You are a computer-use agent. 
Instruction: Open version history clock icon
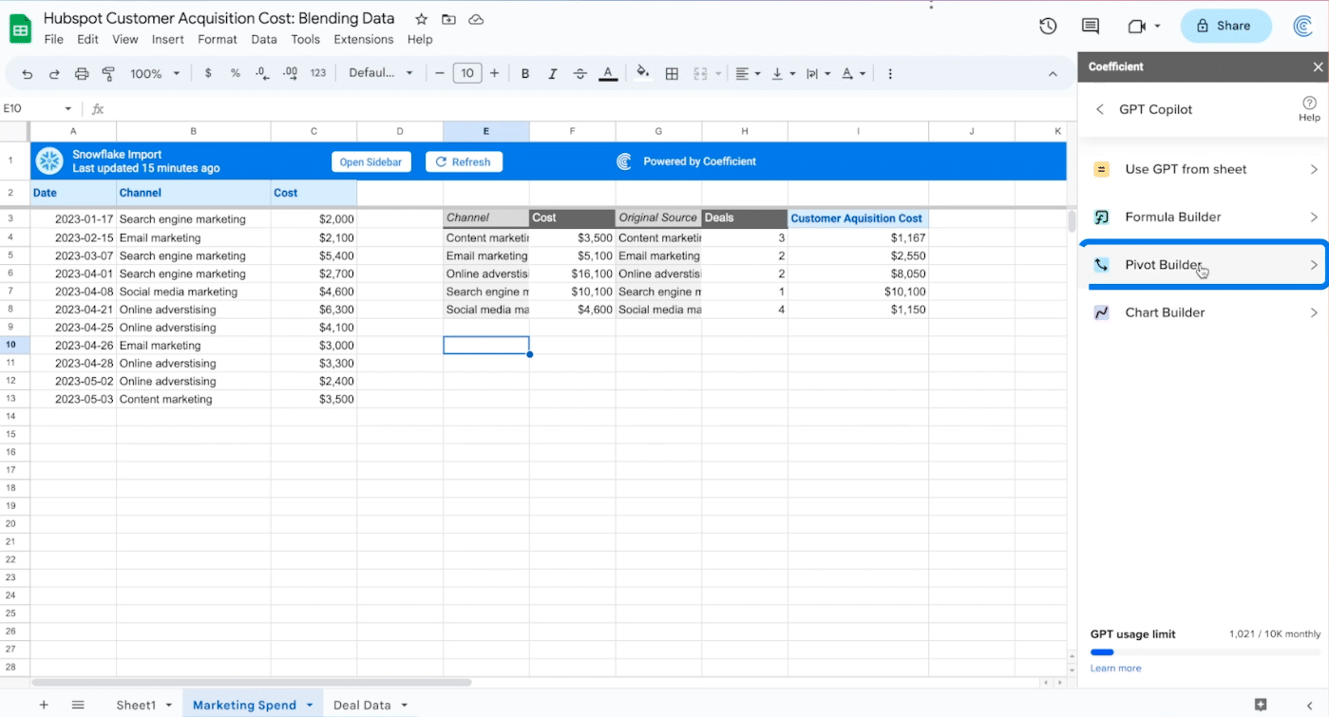tap(1048, 27)
